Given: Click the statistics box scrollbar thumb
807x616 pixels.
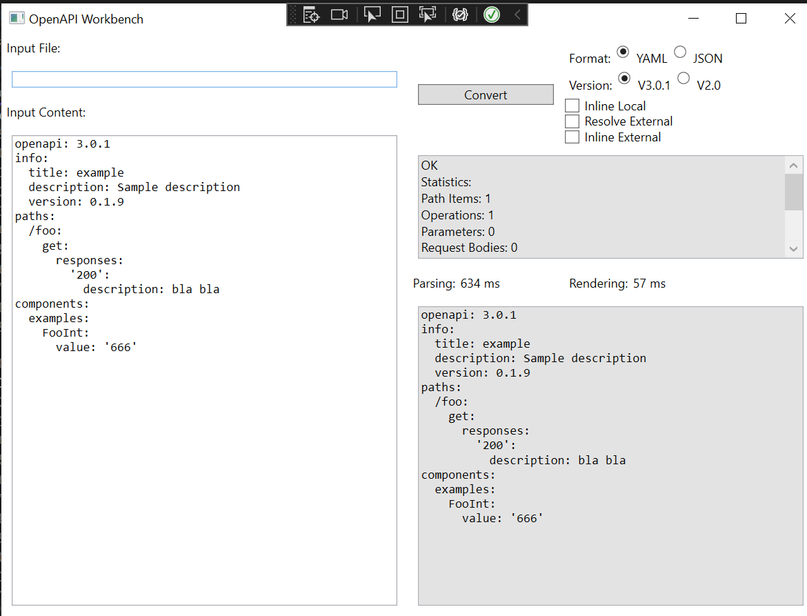Looking at the screenshot, I should tap(794, 192).
